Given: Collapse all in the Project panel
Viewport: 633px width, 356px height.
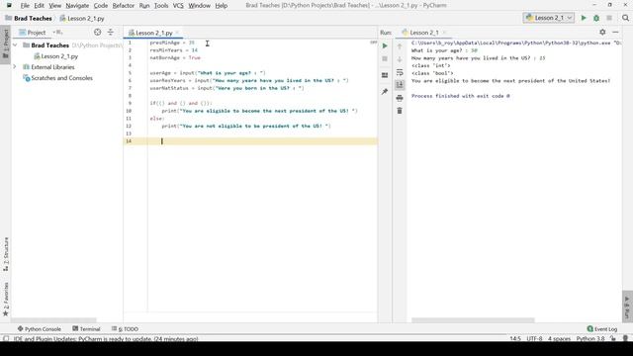Looking at the screenshot, I should click(x=111, y=33).
